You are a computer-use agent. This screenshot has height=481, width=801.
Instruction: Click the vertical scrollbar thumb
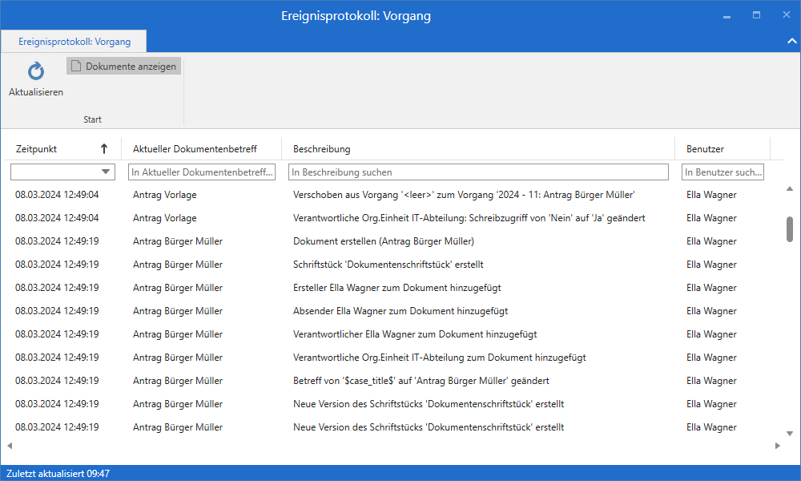click(790, 229)
